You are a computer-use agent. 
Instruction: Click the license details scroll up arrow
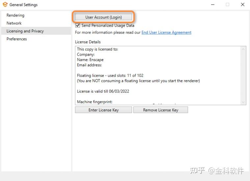243,49
